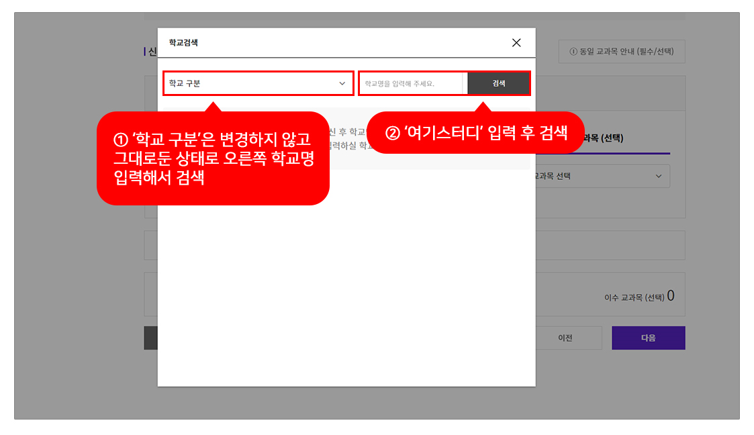The image size is (754, 435).
Task: Click the info icon beside 동일 교과목 안내
Action: pos(573,51)
